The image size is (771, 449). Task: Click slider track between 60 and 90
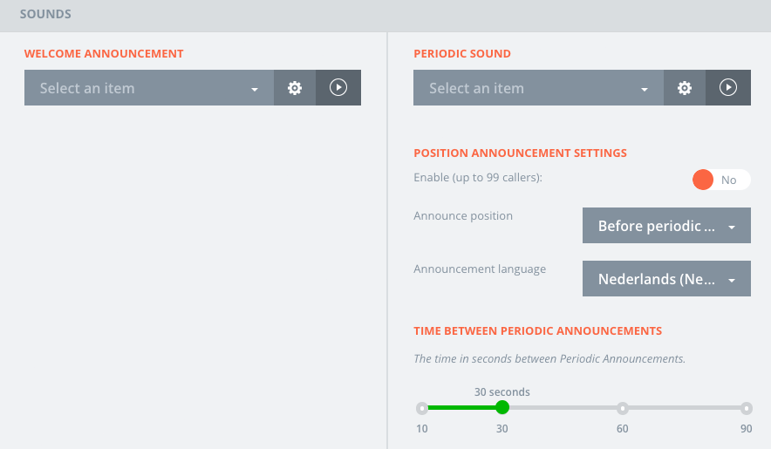point(685,407)
